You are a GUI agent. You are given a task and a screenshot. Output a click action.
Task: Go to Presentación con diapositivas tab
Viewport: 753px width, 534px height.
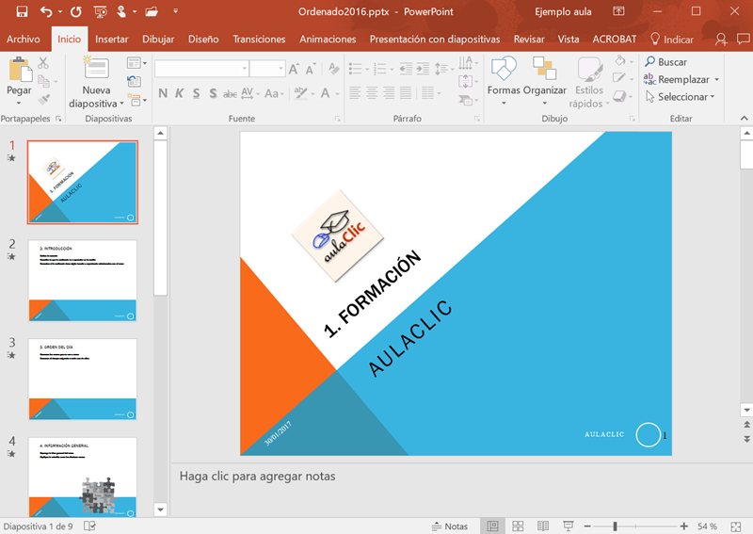point(435,39)
